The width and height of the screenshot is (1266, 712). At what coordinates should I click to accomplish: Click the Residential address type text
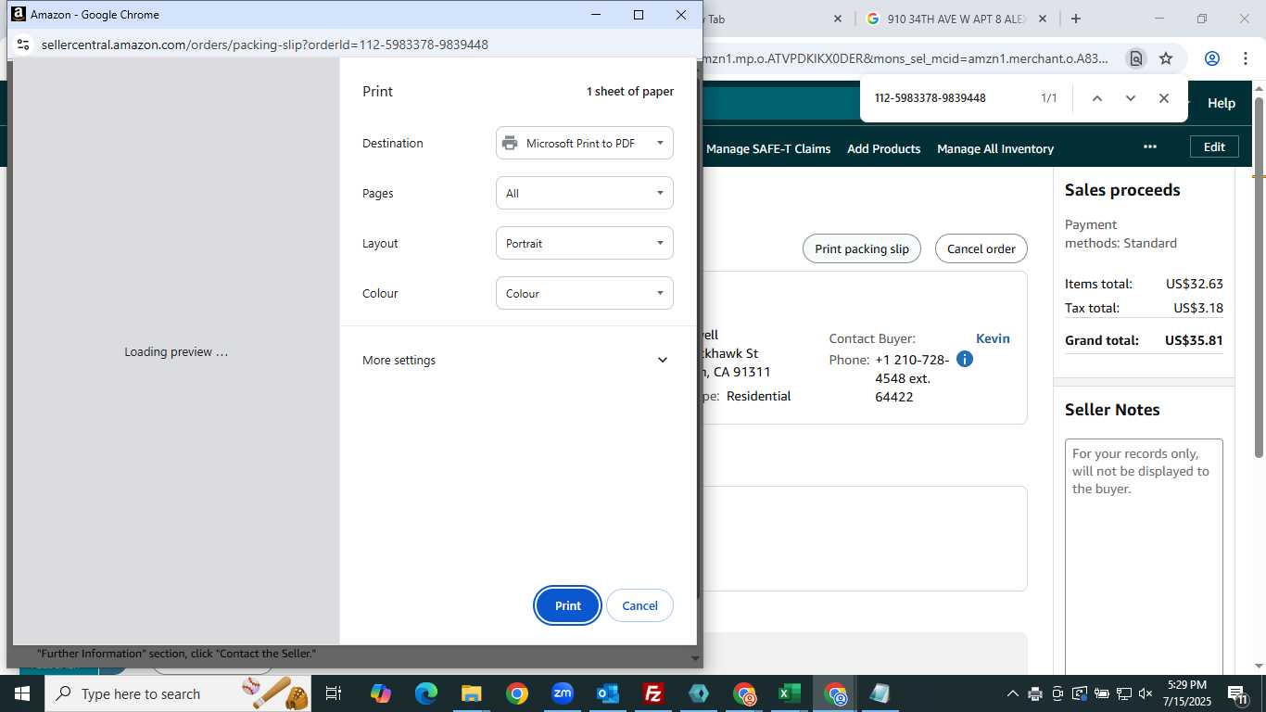point(758,396)
